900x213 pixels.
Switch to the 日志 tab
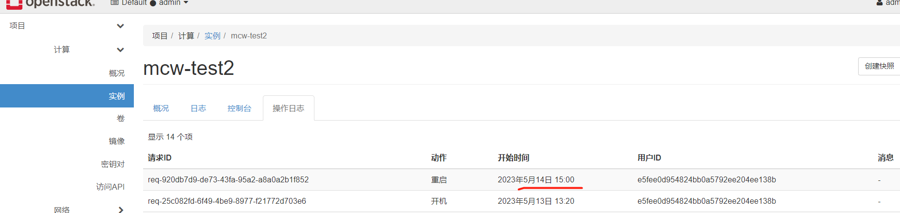pos(198,108)
